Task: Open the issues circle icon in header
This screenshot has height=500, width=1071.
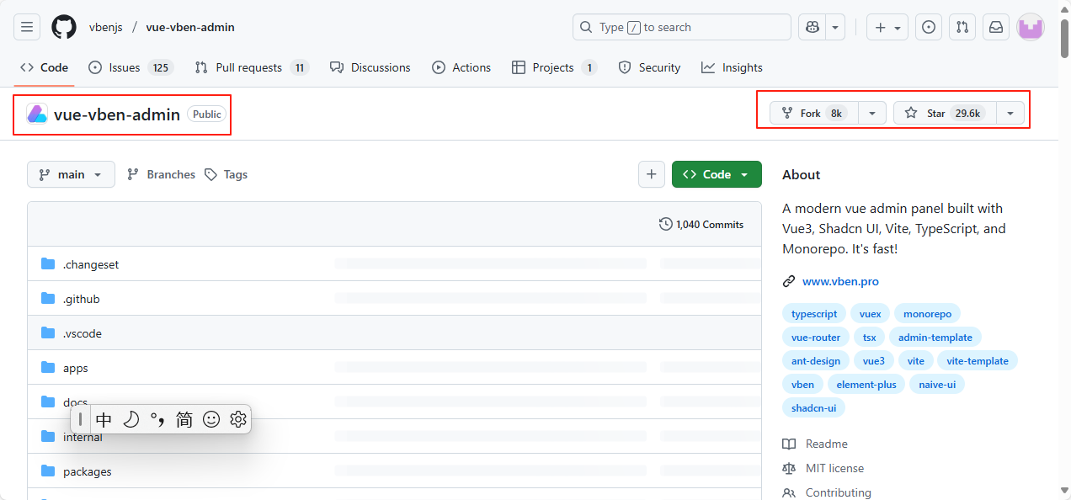Action: click(x=929, y=27)
